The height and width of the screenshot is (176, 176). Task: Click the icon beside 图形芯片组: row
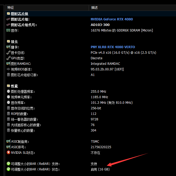(x=8, y=19)
